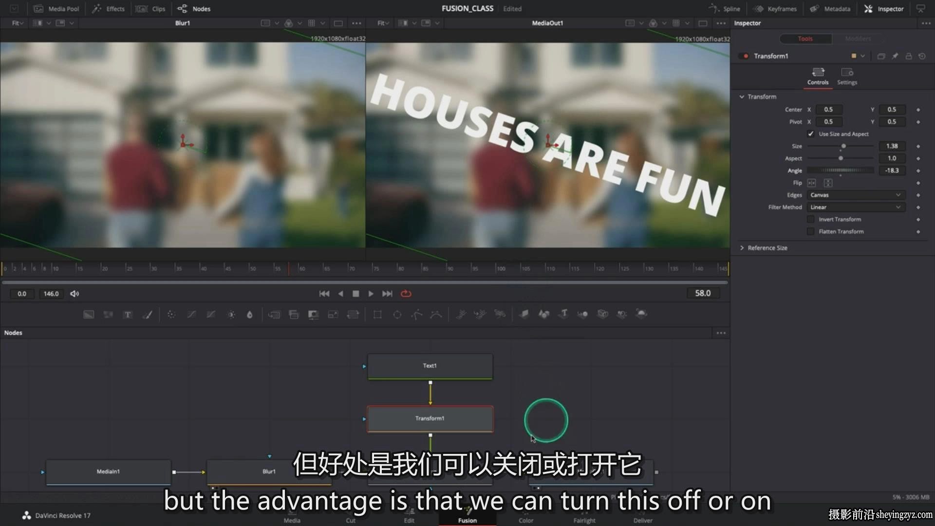Enable Invert Transform checkbox

pyautogui.click(x=811, y=220)
